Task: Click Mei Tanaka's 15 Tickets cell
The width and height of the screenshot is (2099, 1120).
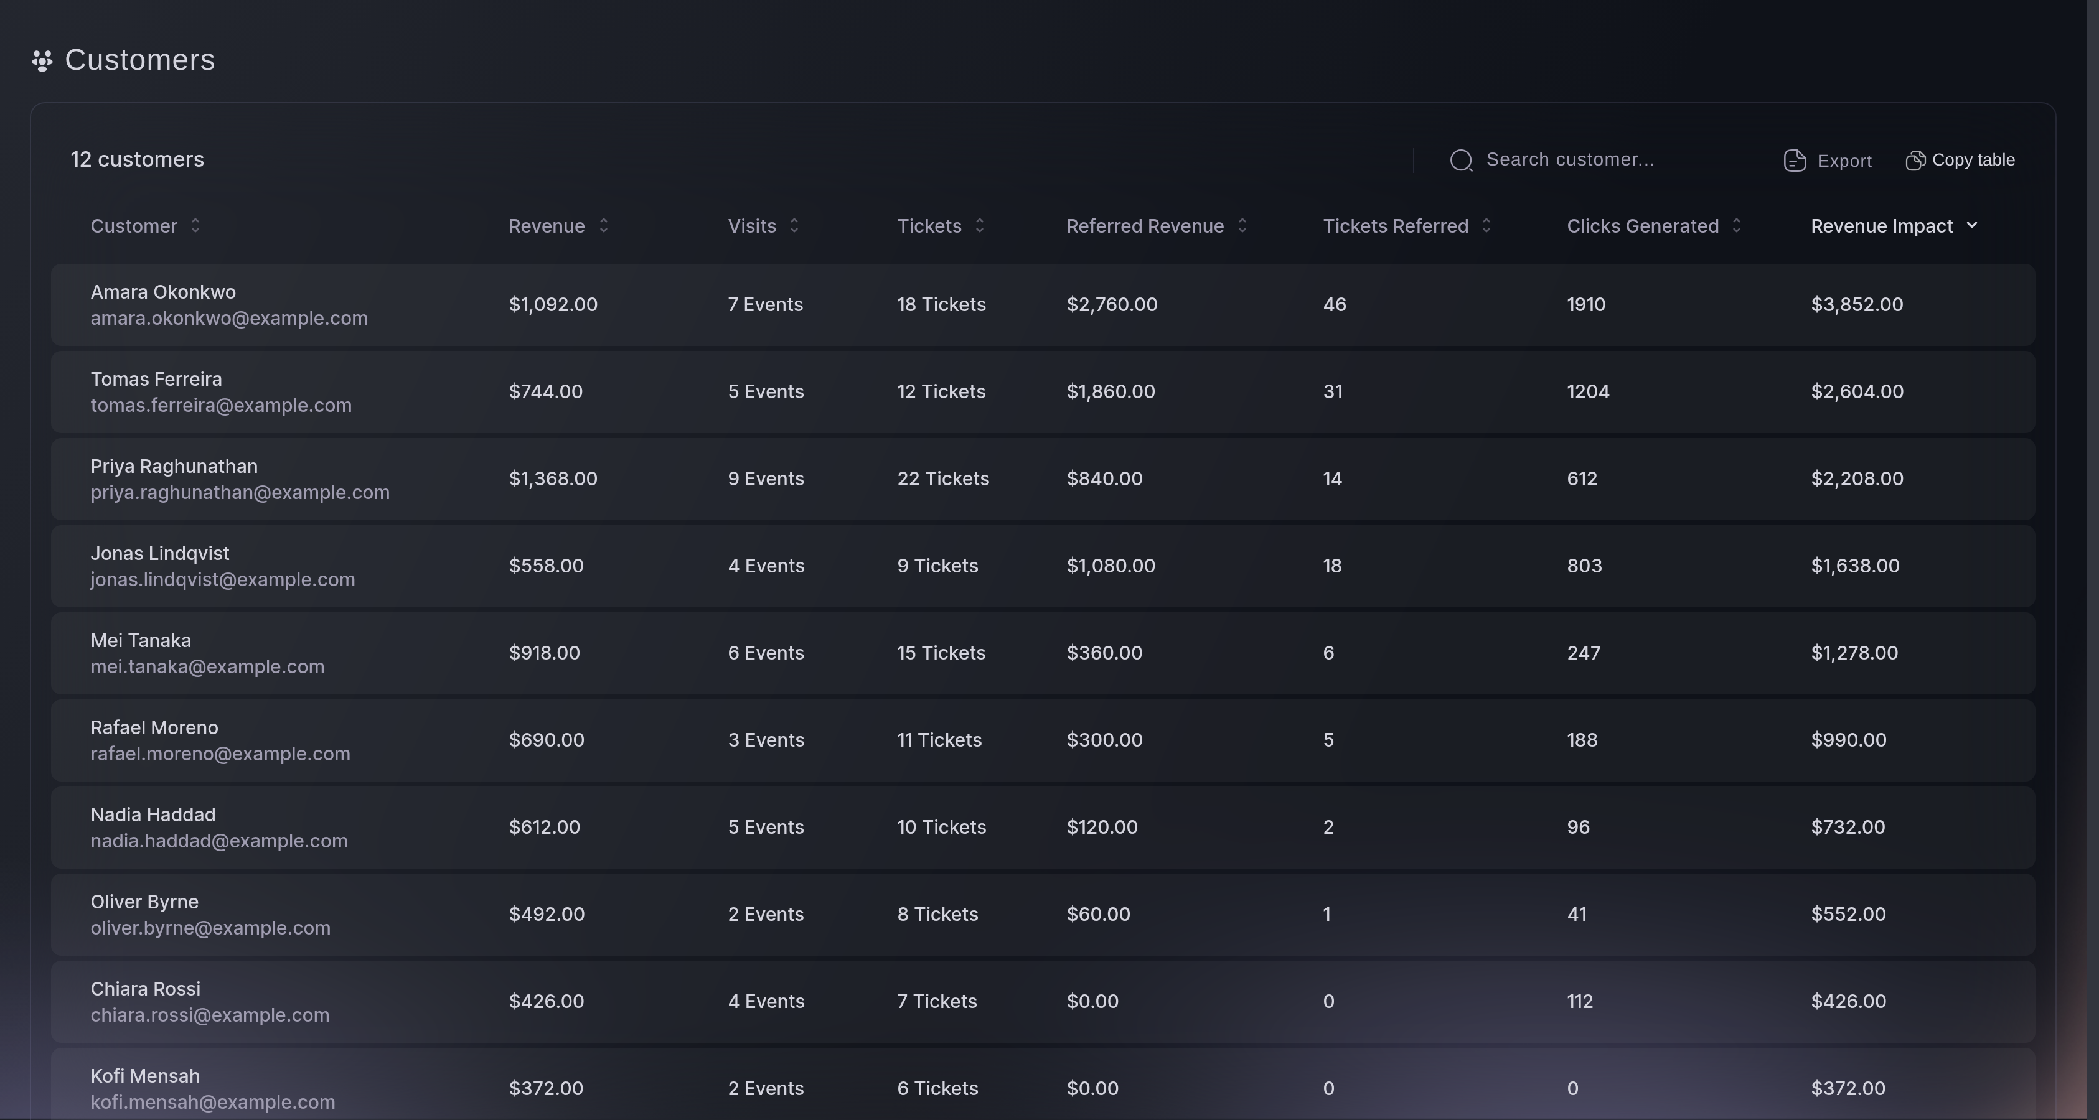Action: click(x=941, y=653)
